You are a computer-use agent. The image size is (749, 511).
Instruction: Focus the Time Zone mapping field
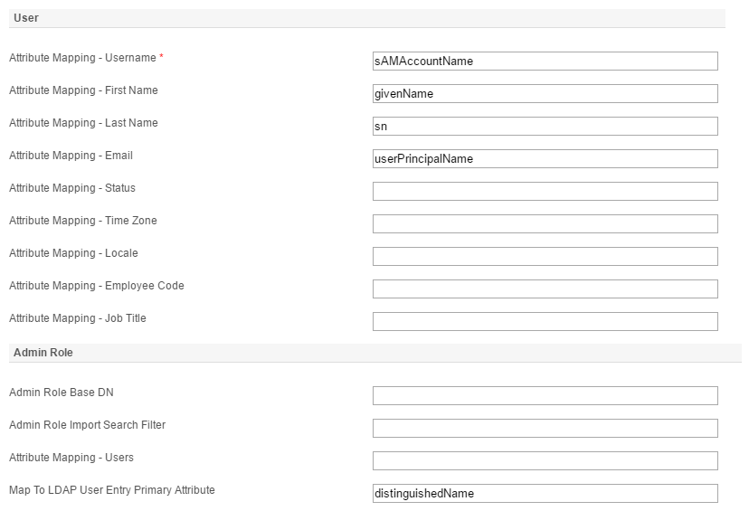[545, 224]
